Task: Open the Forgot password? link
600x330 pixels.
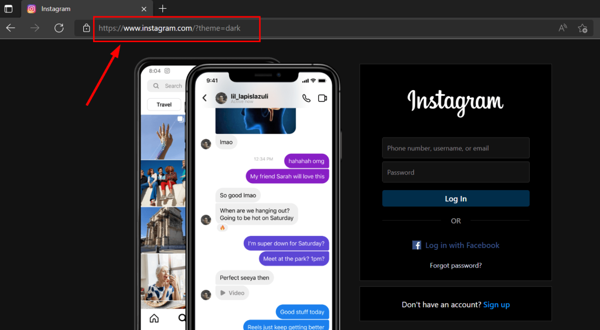Action: (x=456, y=266)
